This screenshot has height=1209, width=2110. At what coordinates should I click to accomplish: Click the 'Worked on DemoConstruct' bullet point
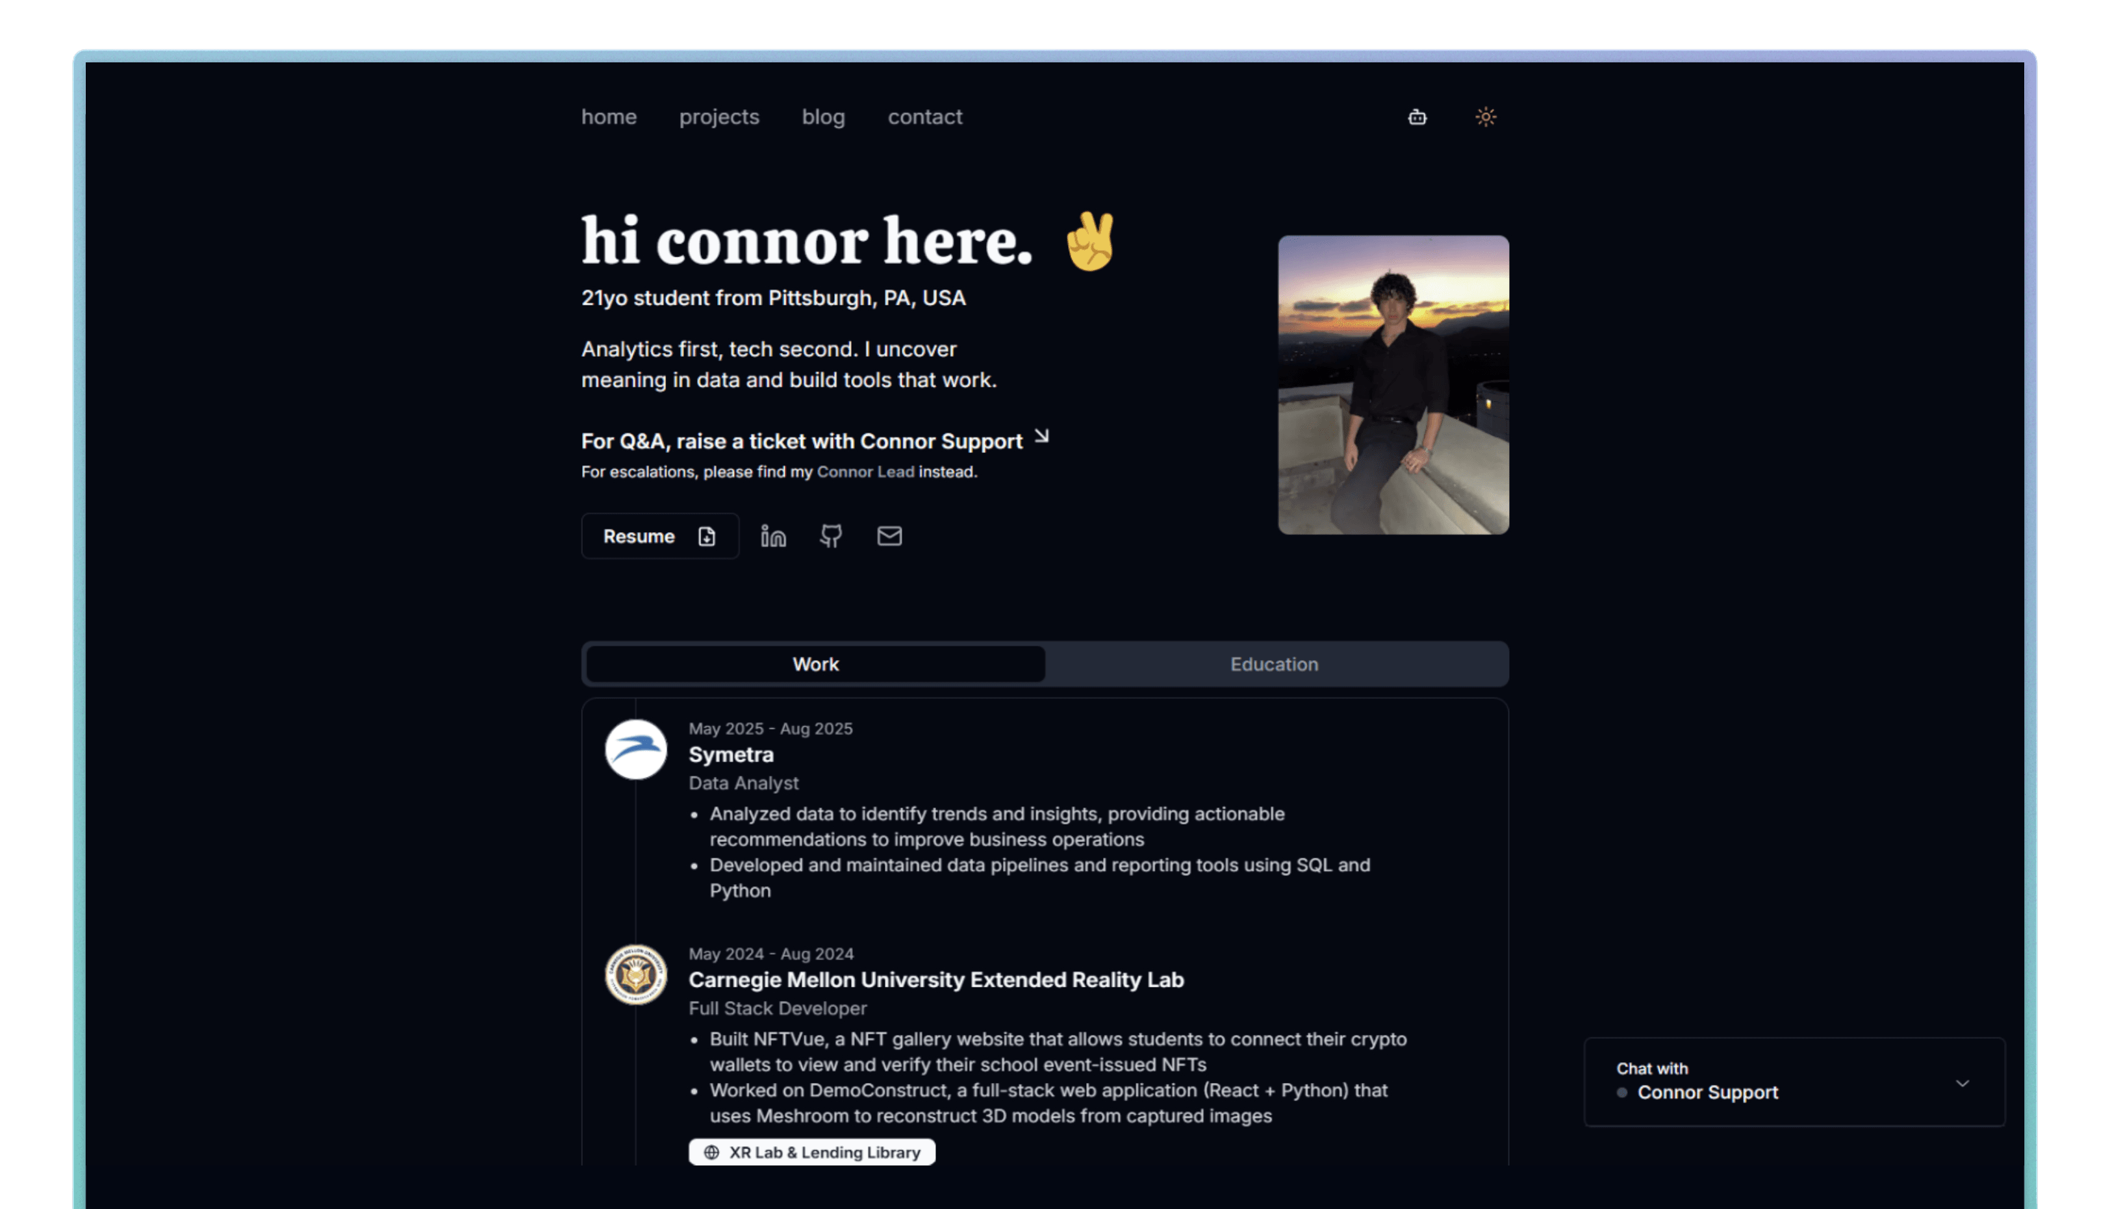tap(1049, 1104)
